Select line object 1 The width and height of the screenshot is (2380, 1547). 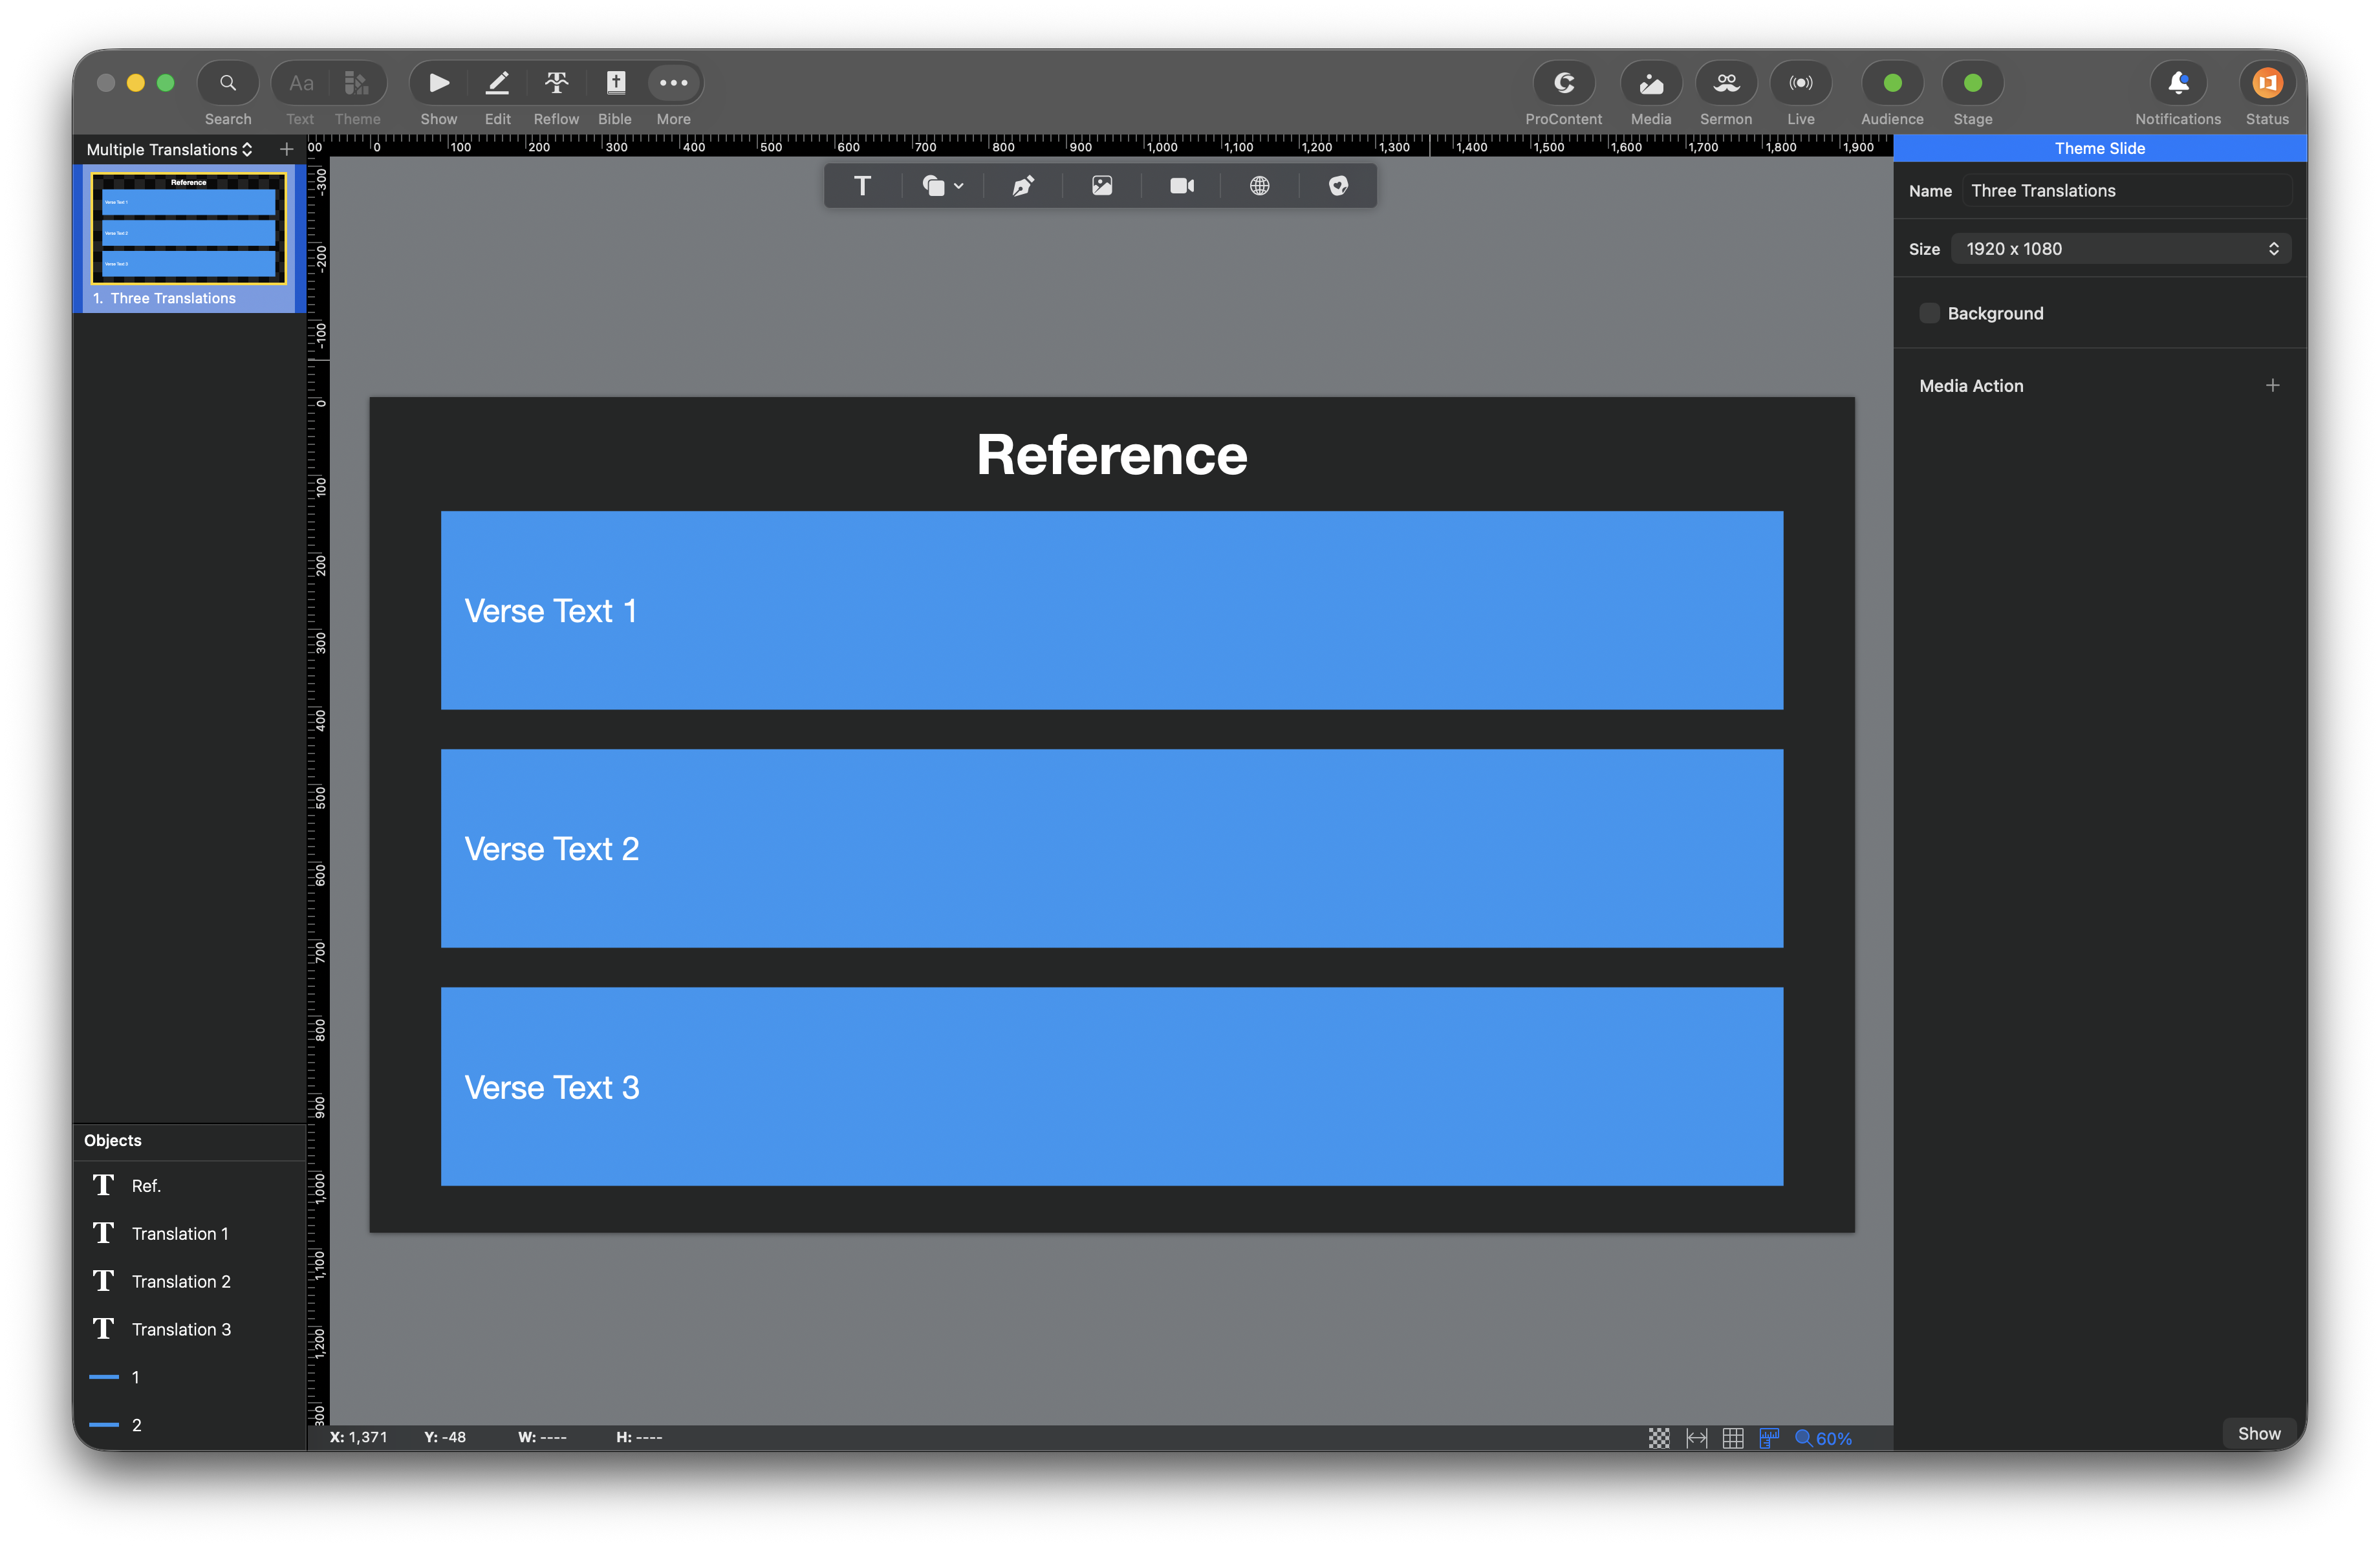189,1378
